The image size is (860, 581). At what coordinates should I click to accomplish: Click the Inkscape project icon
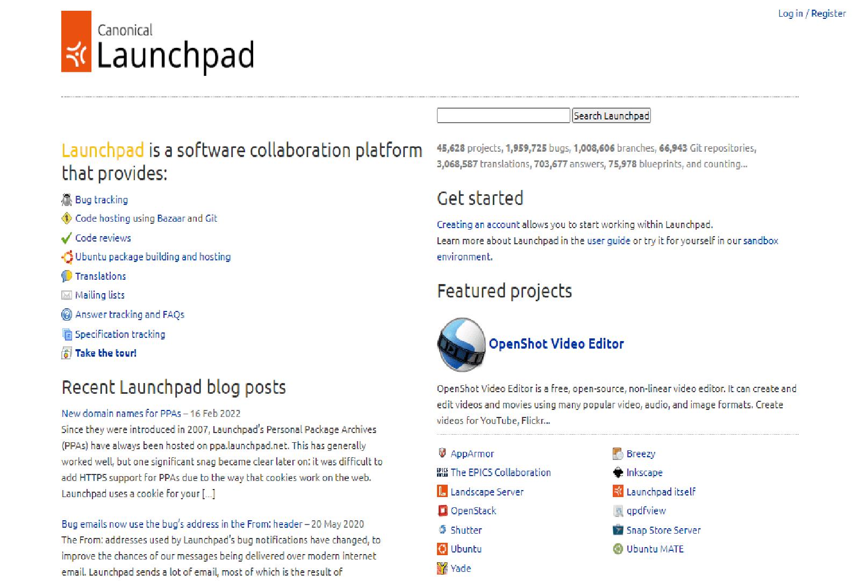pos(617,472)
